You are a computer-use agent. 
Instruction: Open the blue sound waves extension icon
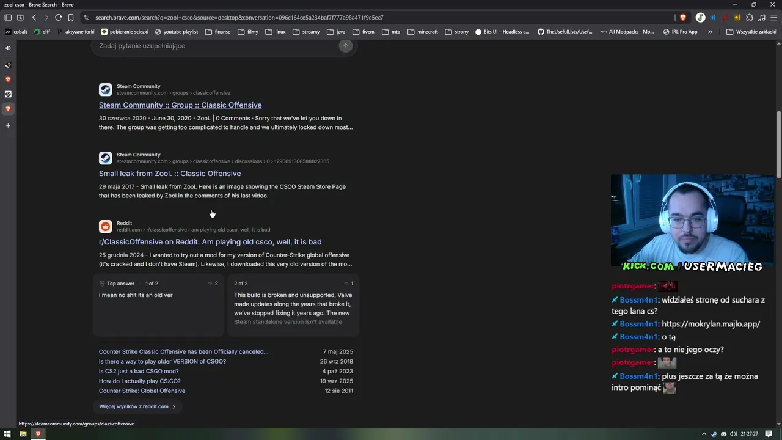point(712,18)
